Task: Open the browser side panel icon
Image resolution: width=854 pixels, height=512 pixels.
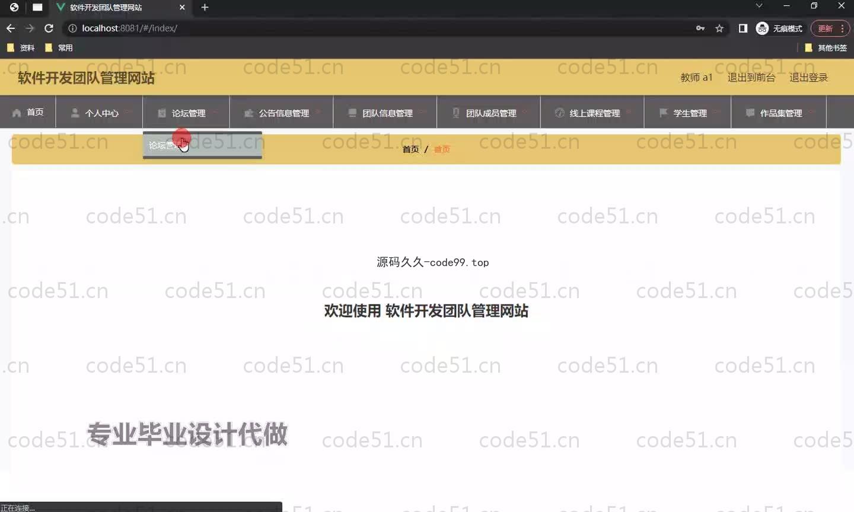Action: click(743, 28)
